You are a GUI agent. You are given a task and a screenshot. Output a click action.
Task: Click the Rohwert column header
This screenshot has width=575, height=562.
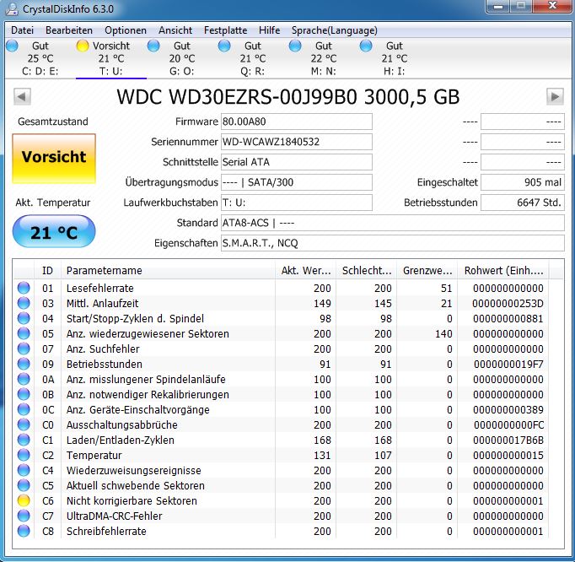[503, 271]
